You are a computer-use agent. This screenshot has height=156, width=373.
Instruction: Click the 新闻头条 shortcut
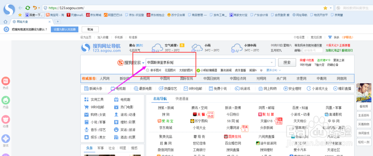[x=93, y=88]
